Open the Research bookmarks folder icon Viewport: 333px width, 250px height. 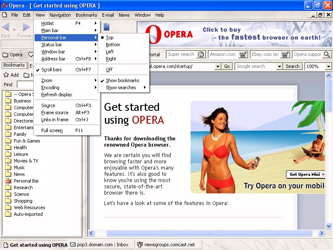click(8, 187)
